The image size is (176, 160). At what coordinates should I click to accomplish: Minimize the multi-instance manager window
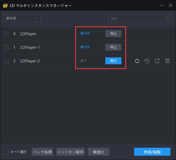(162, 5)
